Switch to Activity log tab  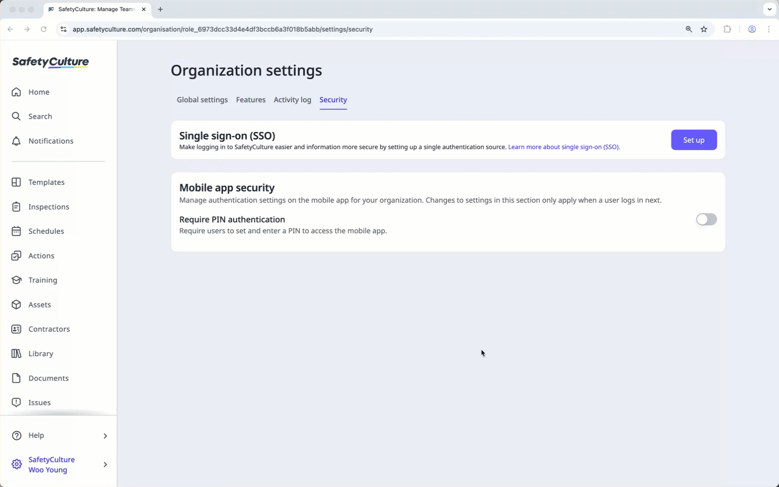click(292, 100)
